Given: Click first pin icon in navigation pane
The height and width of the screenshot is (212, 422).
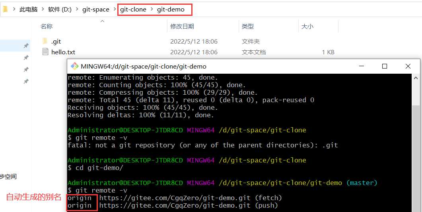Looking at the screenshot, I should [x=26, y=46].
